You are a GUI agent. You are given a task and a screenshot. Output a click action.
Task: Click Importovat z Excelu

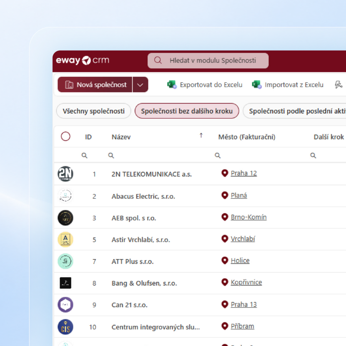[x=288, y=85]
